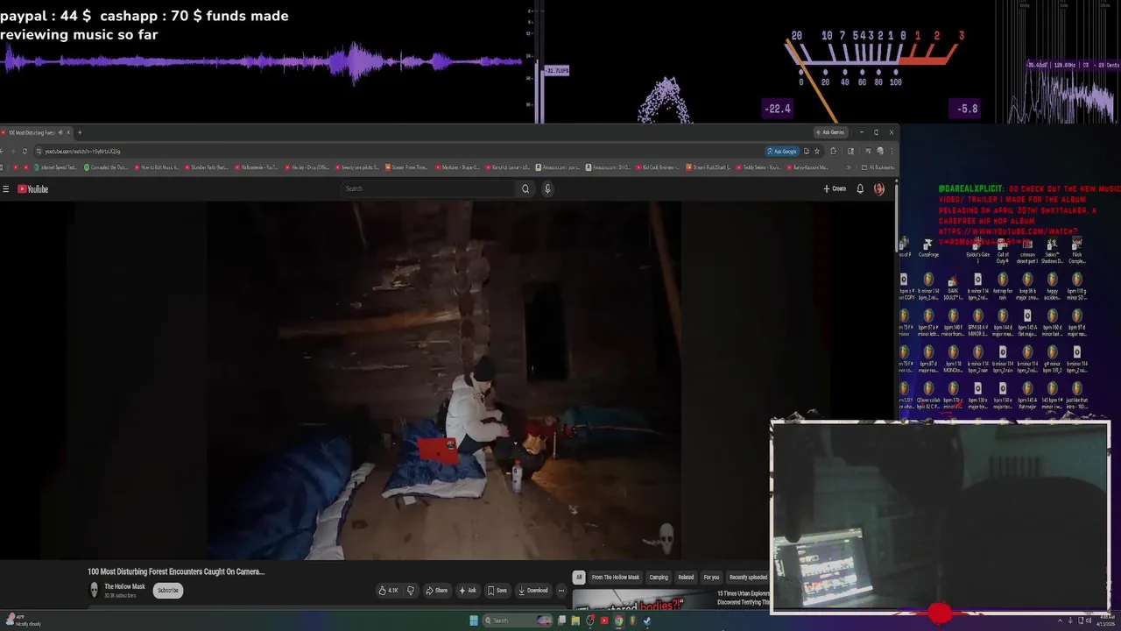Open the Teddy Swims bookmark
This screenshot has width=1121, height=631.
[758, 167]
